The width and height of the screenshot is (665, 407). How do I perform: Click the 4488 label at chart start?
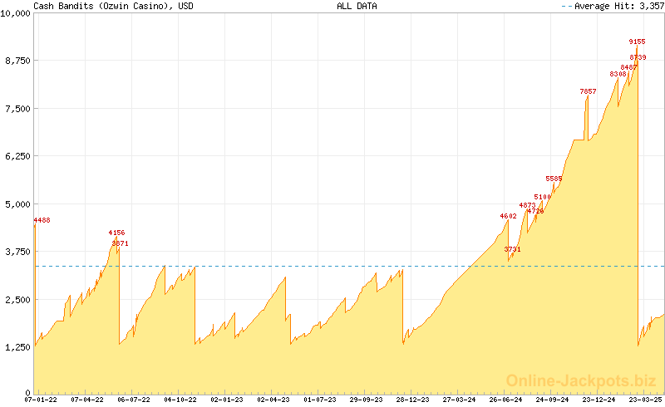click(x=42, y=220)
